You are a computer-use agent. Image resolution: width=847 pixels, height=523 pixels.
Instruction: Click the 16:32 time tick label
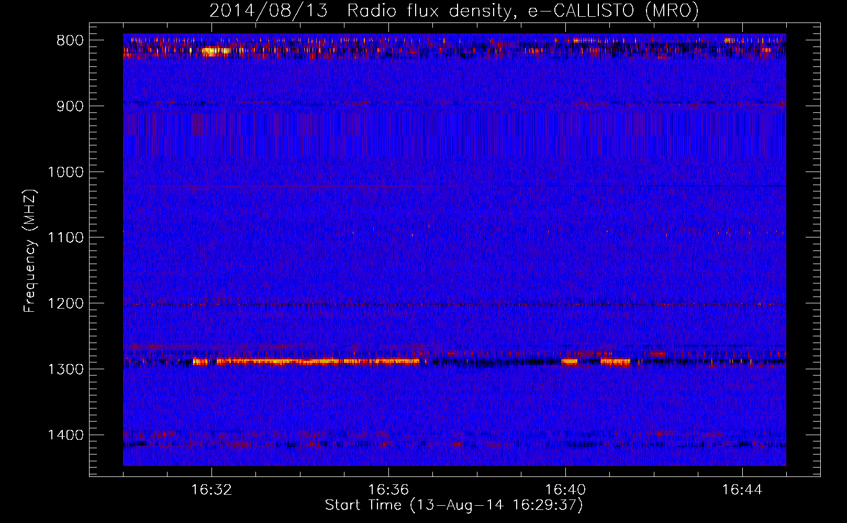coord(211,490)
